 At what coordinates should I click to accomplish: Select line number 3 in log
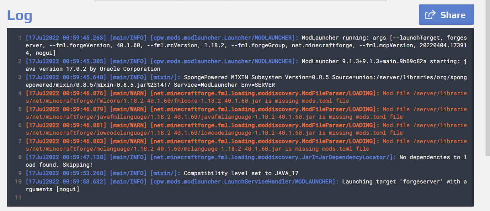point(19,77)
